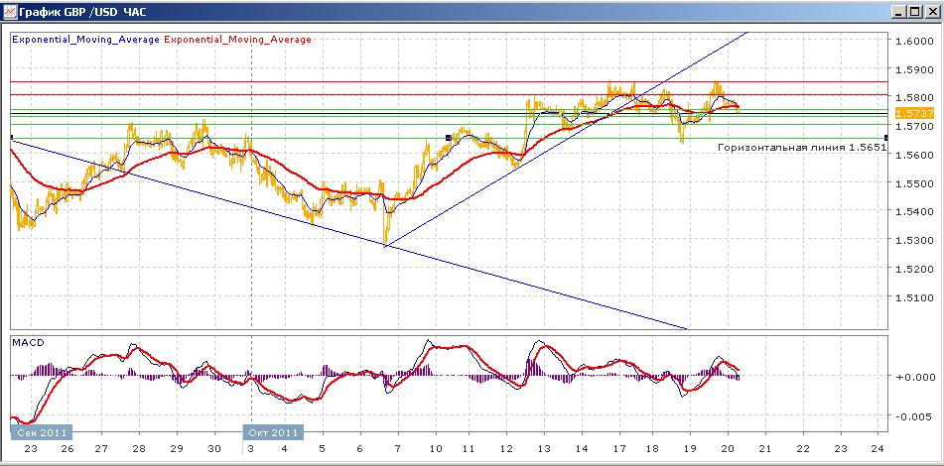The width and height of the screenshot is (944, 466).
Task: Select the left-end handle of the 1.5651 line
Action: pyautogui.click(x=12, y=138)
